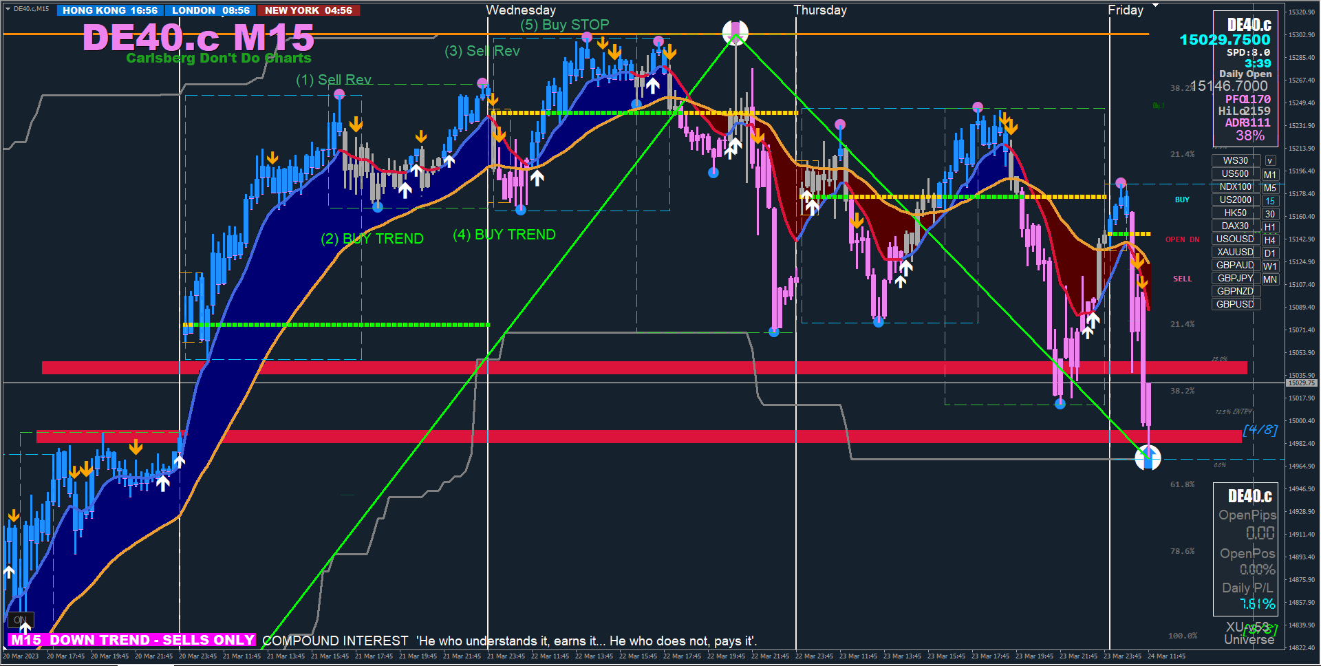
Task: Click the blue [4/8] level label
Action: pyautogui.click(x=1260, y=430)
